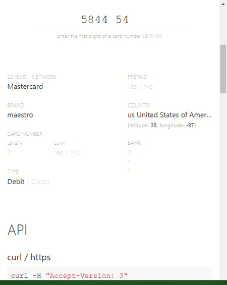Click the SCHEME / NETWORK label
The width and height of the screenshot is (227, 285).
(x=32, y=77)
